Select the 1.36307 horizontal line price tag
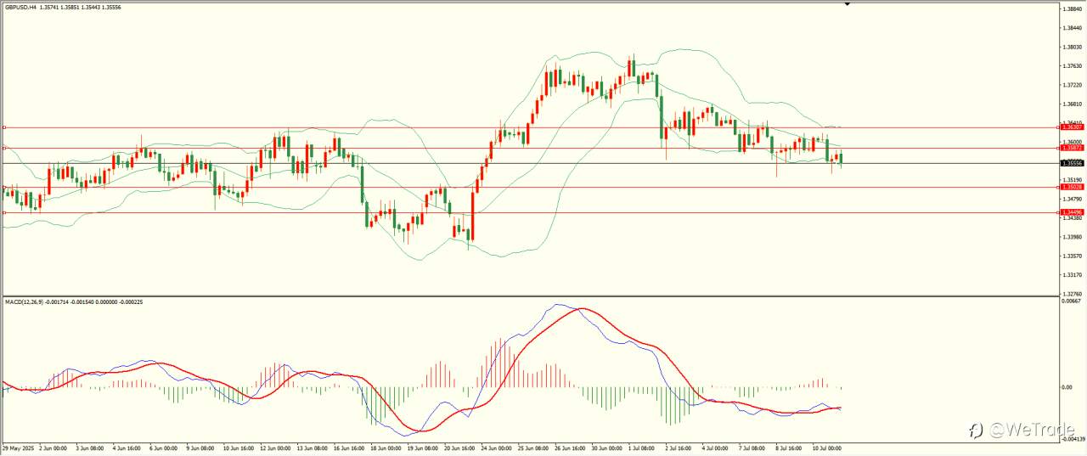 1071,127
